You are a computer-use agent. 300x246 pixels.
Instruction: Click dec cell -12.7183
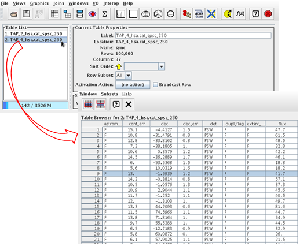tap(164, 229)
